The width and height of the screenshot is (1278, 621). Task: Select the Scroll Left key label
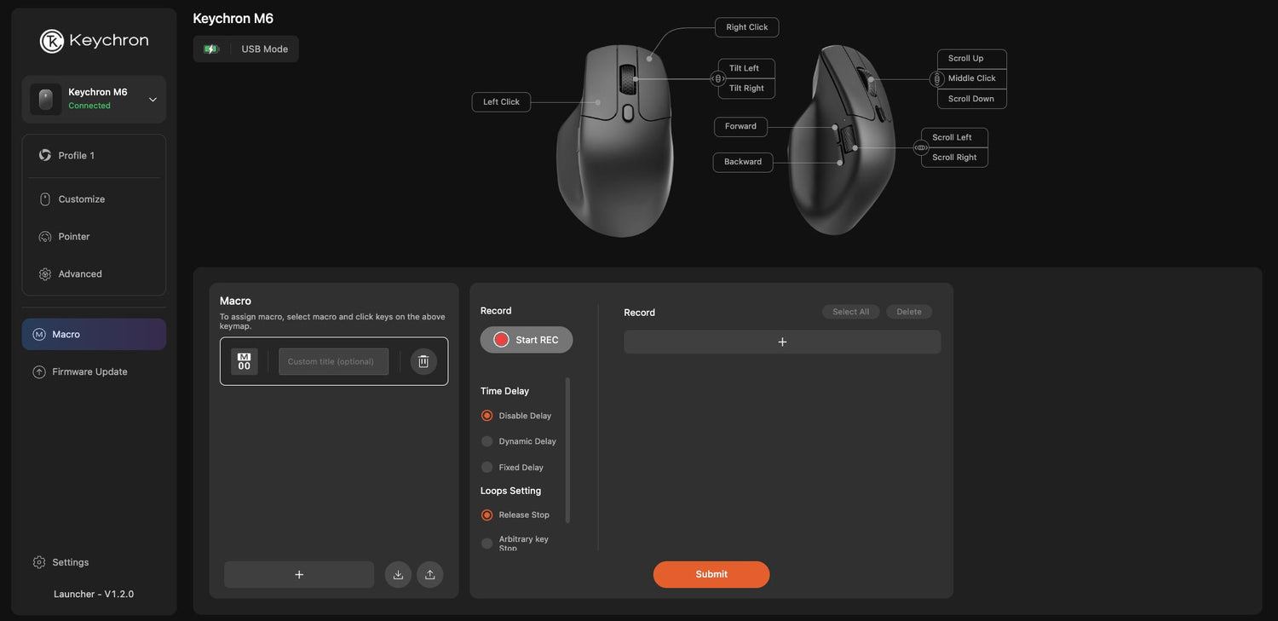point(955,137)
